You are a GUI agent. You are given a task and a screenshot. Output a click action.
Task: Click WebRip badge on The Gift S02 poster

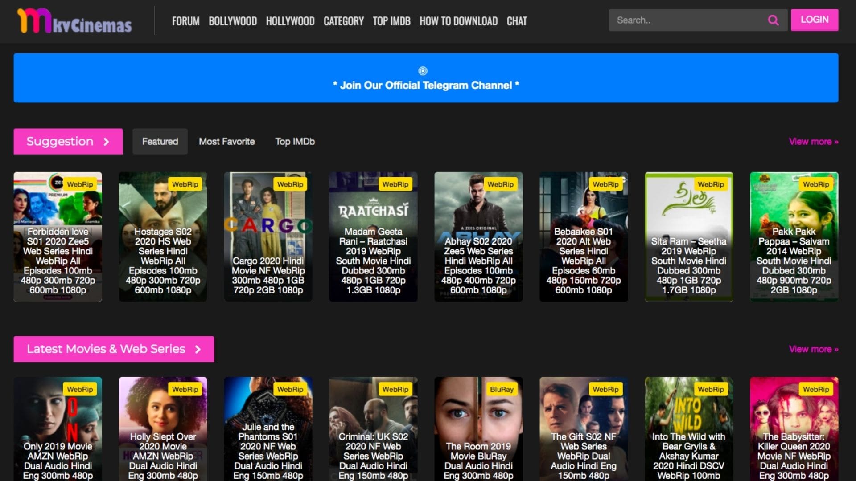(x=605, y=389)
